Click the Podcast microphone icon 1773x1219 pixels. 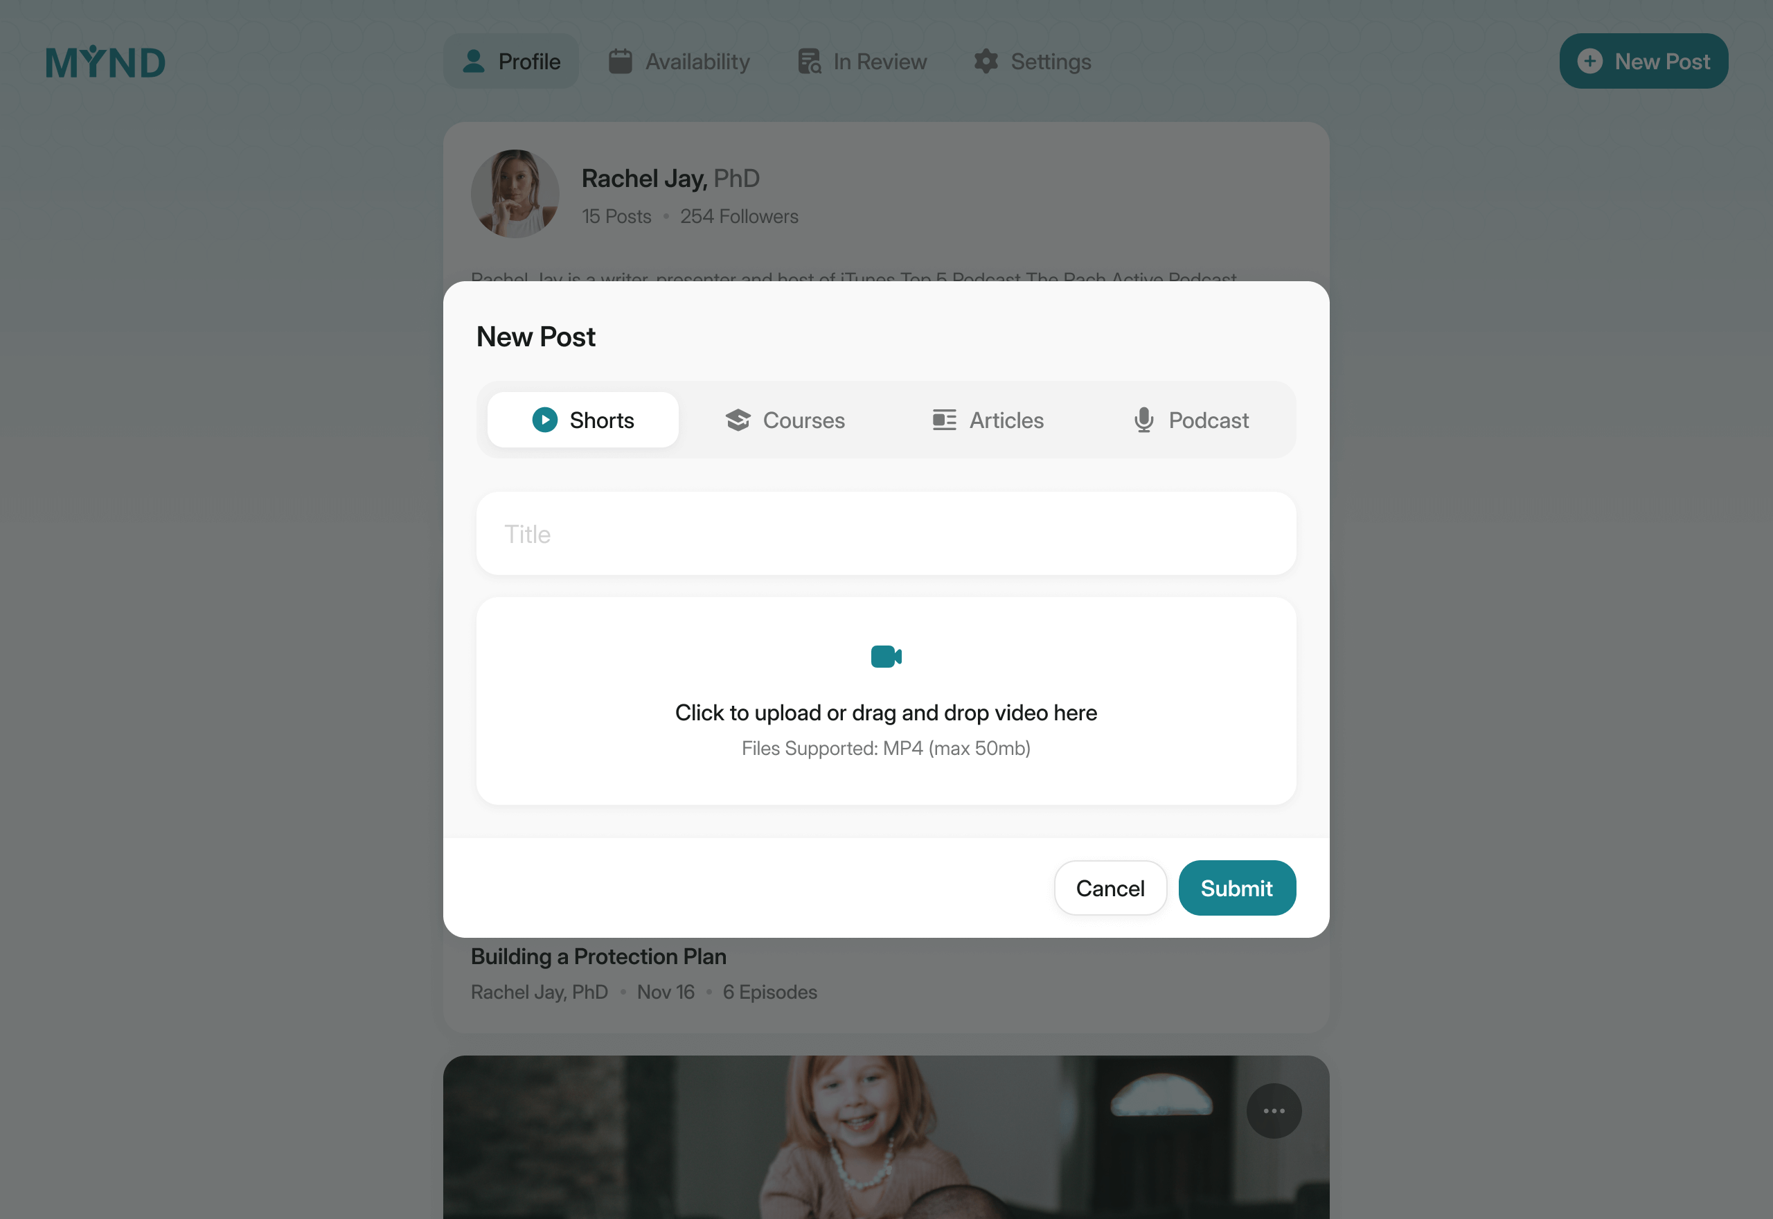[1143, 420]
